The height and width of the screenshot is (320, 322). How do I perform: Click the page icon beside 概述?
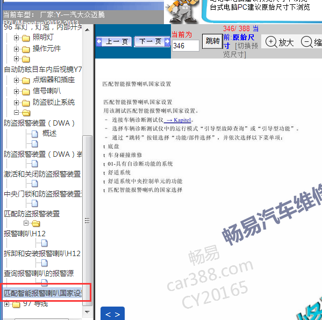tap(35, 134)
